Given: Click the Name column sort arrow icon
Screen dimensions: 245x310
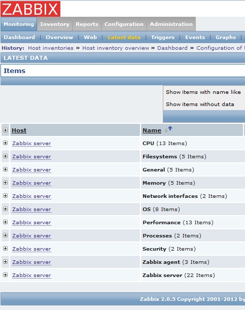Looking at the screenshot, I should click(168, 129).
